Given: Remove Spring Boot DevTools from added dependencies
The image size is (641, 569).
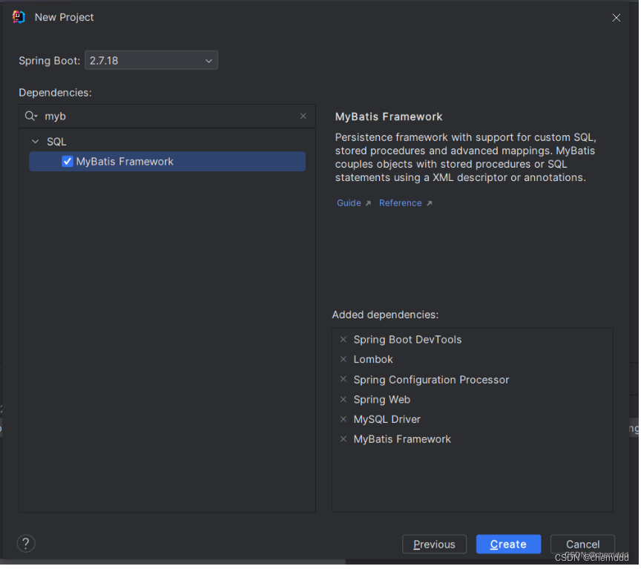Looking at the screenshot, I should pos(343,340).
